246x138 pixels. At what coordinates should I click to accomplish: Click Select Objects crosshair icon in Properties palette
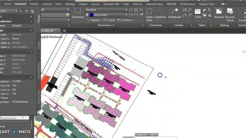[27, 11]
